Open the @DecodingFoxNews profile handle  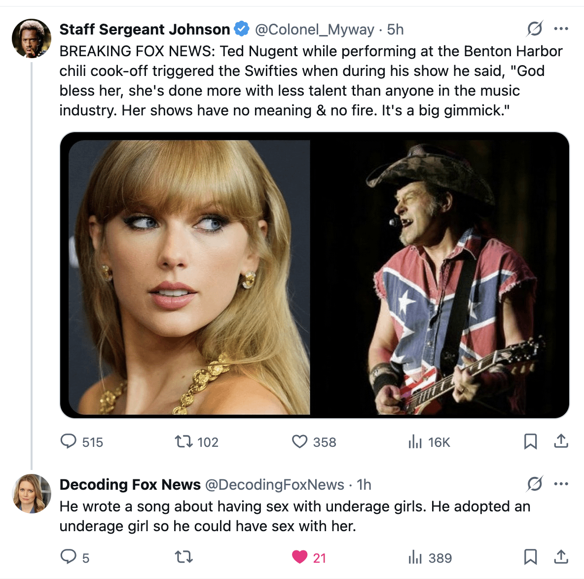(x=274, y=485)
